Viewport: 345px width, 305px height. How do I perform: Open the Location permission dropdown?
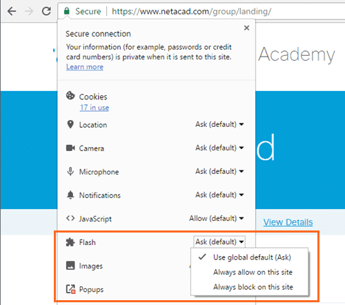[219, 124]
